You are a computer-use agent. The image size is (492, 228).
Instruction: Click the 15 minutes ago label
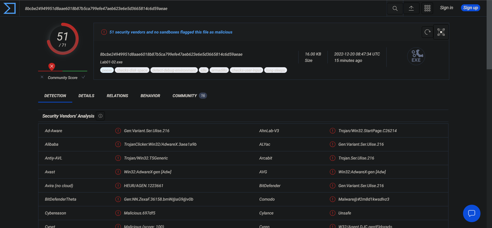[x=348, y=60]
